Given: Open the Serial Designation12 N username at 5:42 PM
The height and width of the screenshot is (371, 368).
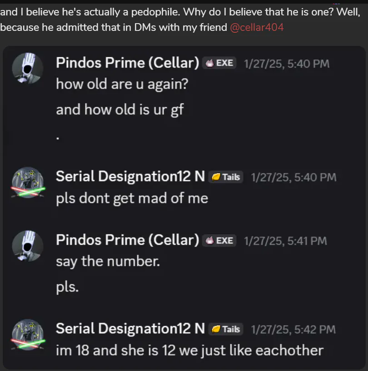Looking at the screenshot, I should tap(130, 328).
